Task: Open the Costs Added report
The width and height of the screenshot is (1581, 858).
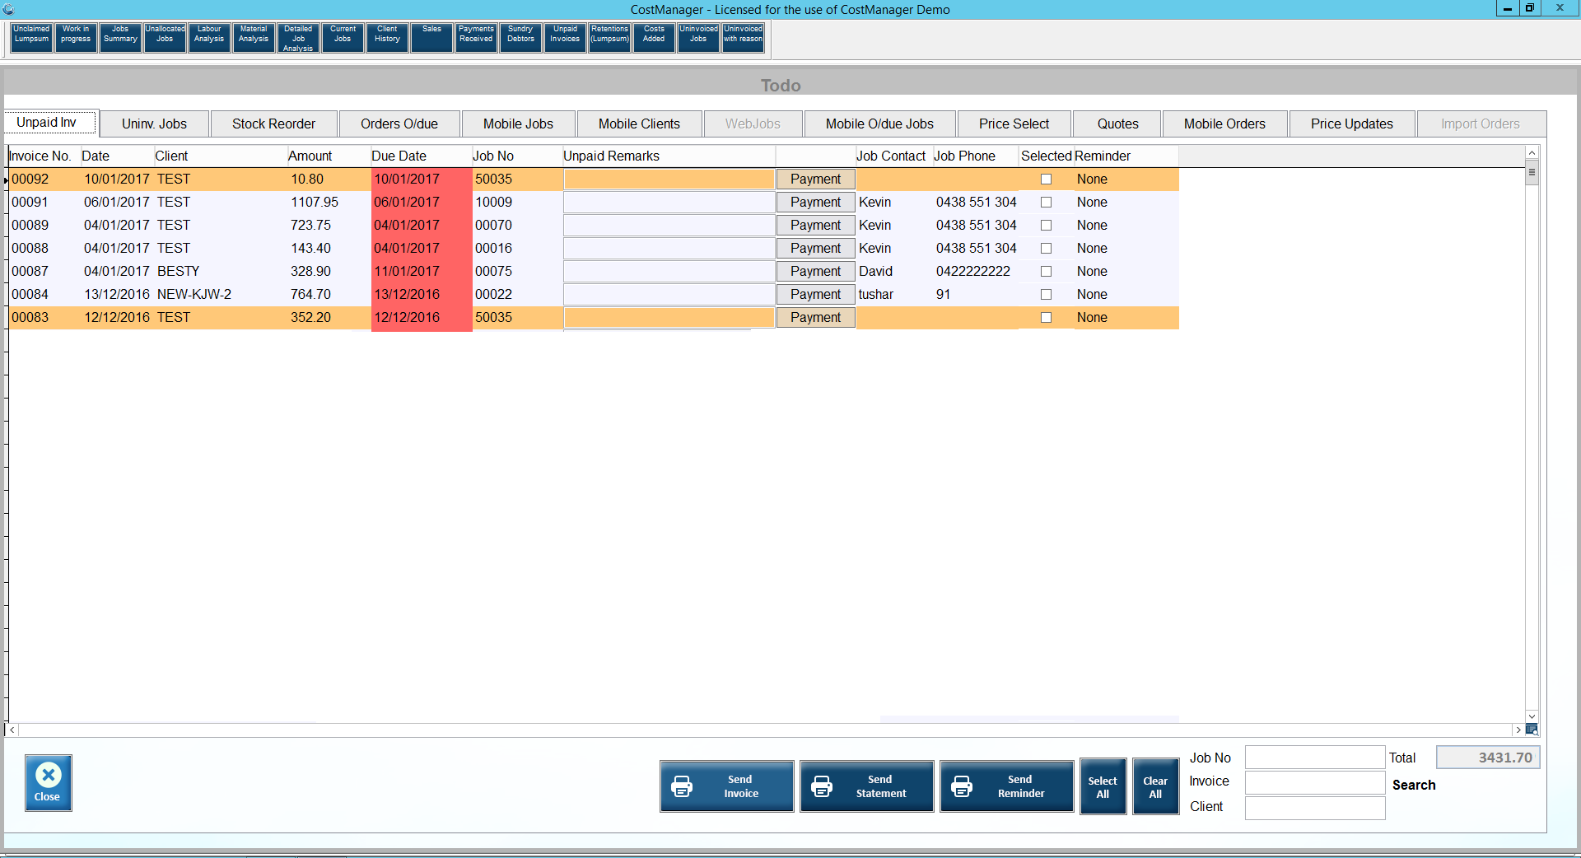Action: pos(654,38)
